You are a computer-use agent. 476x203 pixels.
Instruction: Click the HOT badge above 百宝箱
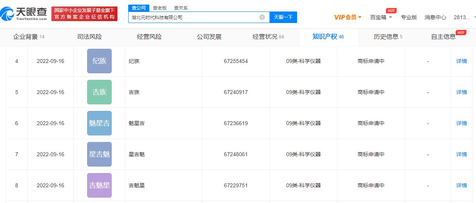[x=391, y=11]
